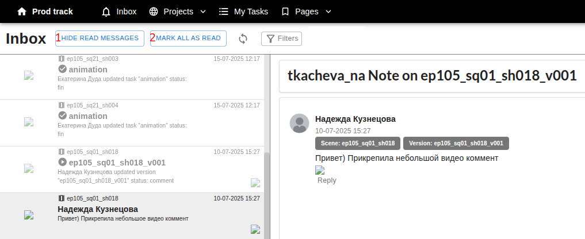Image resolution: width=585 pixels, height=239 pixels.
Task: Click the film icon next to ep105_sq21_sh004
Action: click(62, 105)
